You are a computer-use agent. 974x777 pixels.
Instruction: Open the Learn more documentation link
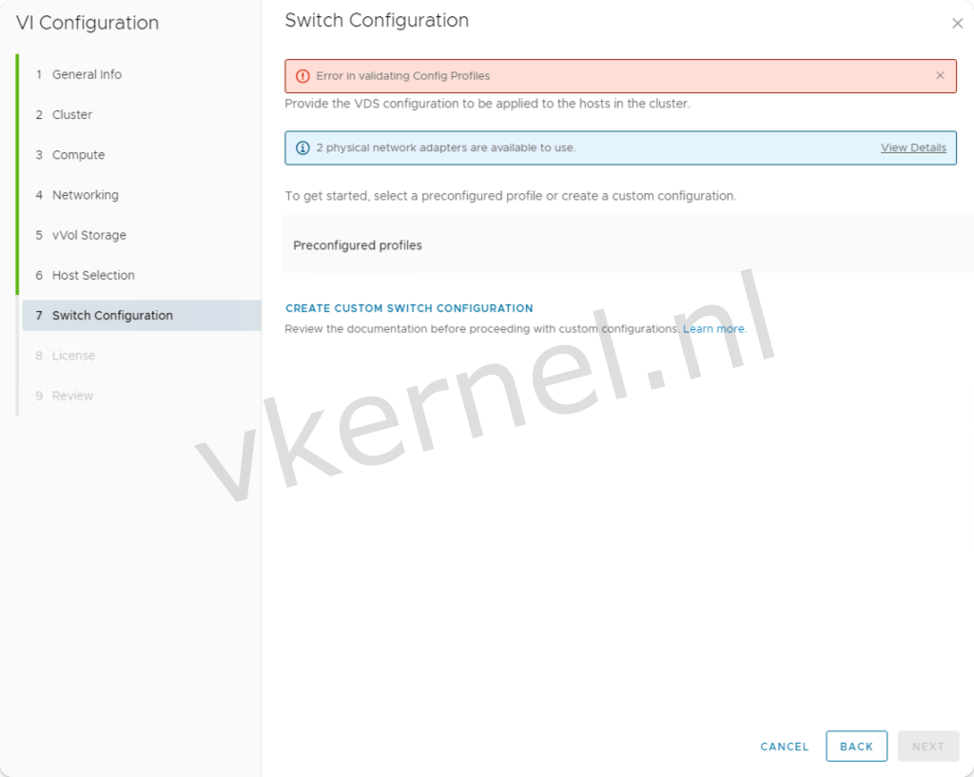click(712, 328)
